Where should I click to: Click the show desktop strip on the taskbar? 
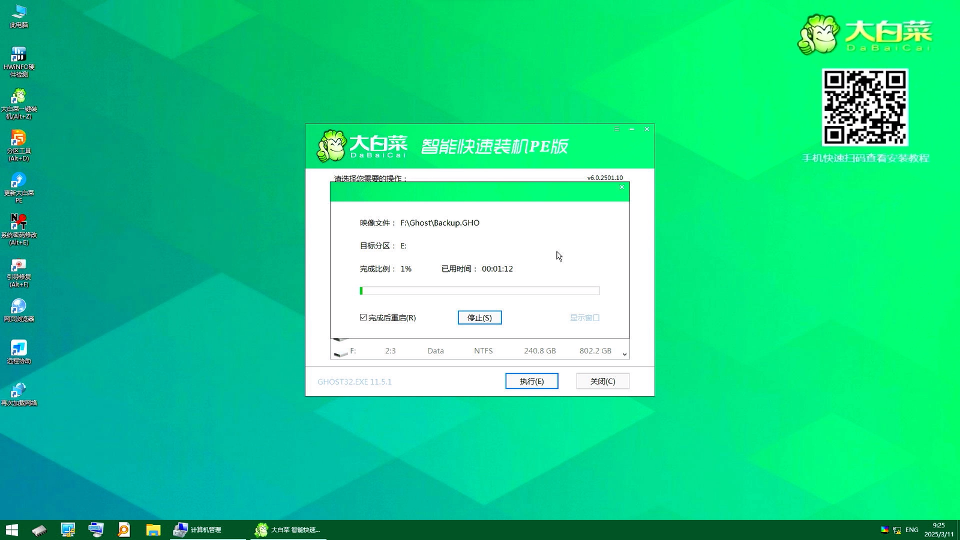(958, 530)
